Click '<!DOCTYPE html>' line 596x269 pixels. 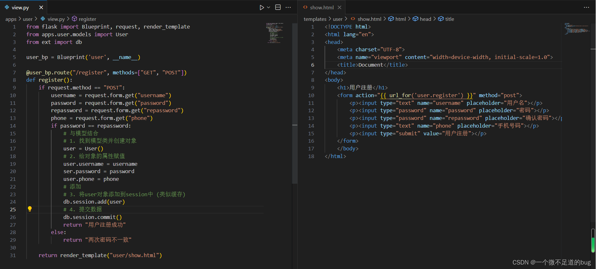(348, 27)
